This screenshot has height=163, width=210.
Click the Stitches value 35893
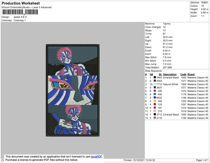click(x=204, y=2)
